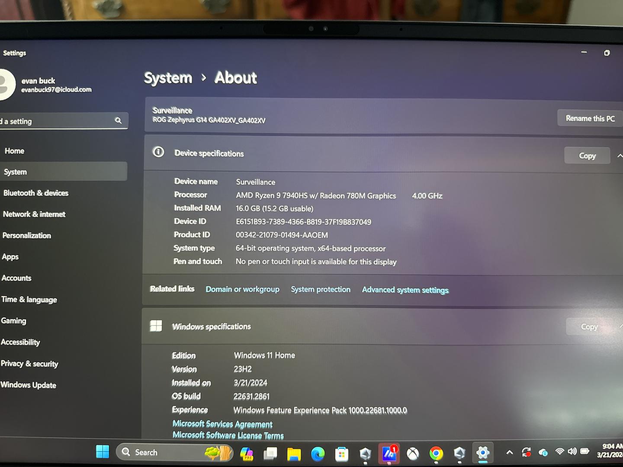Click the sync tray icon with red dot
623x467 pixels.
coord(527,452)
